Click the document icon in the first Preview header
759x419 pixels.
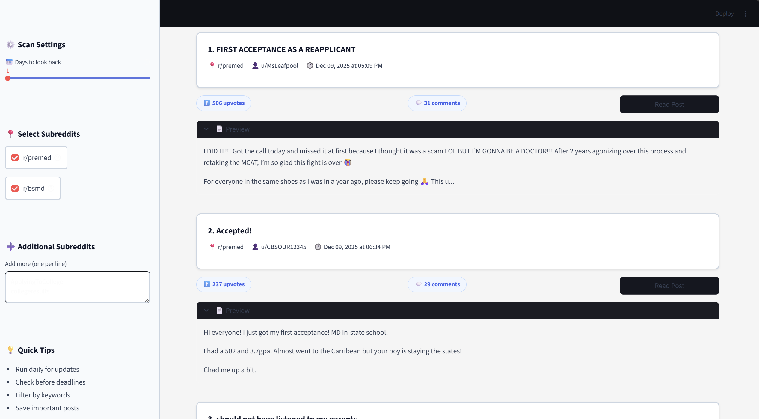pos(219,129)
